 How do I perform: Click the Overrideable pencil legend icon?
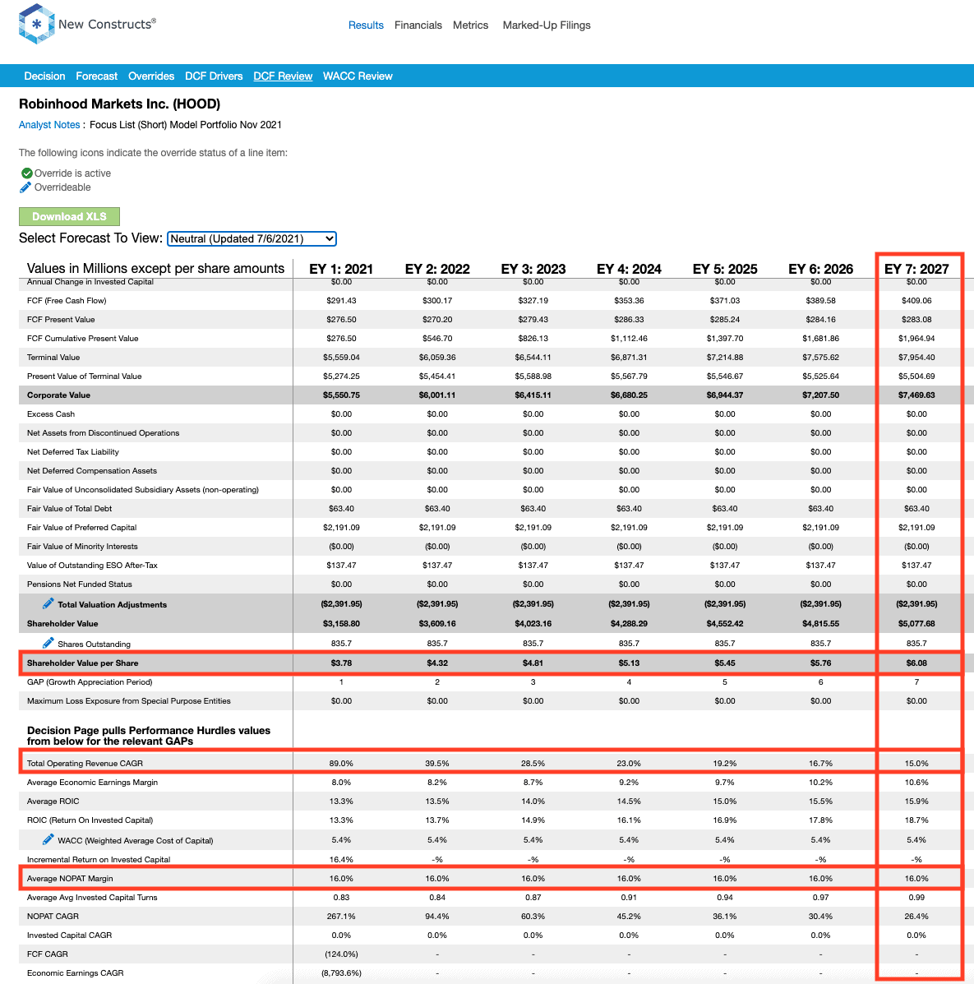(x=25, y=187)
